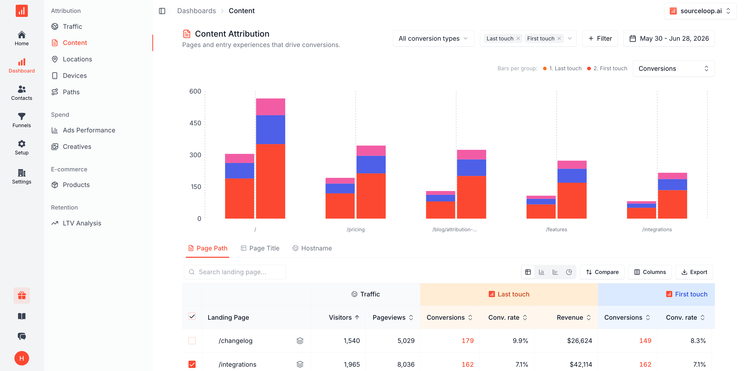Viewport: 744px width, 371px height.
Task: Open the Setup gear icon
Action: [22, 148]
